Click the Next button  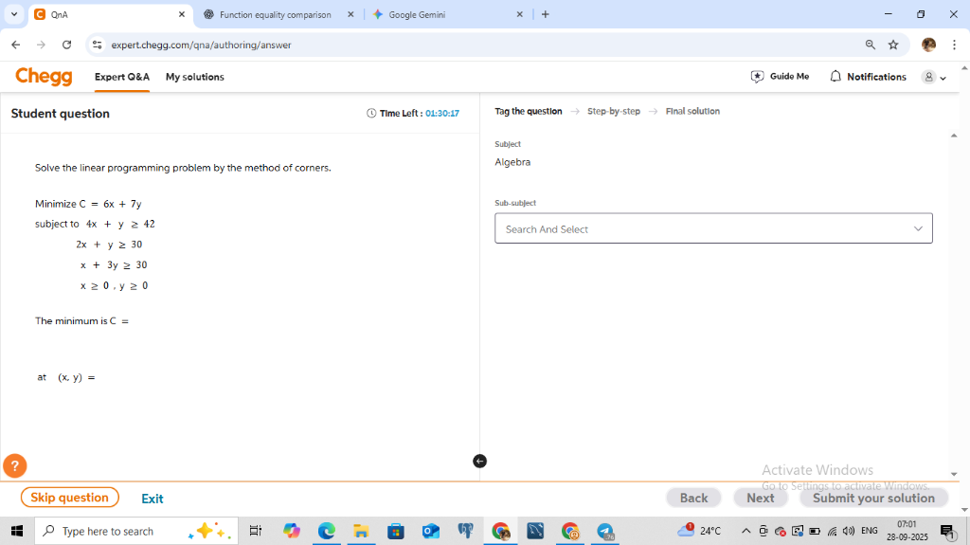(761, 498)
